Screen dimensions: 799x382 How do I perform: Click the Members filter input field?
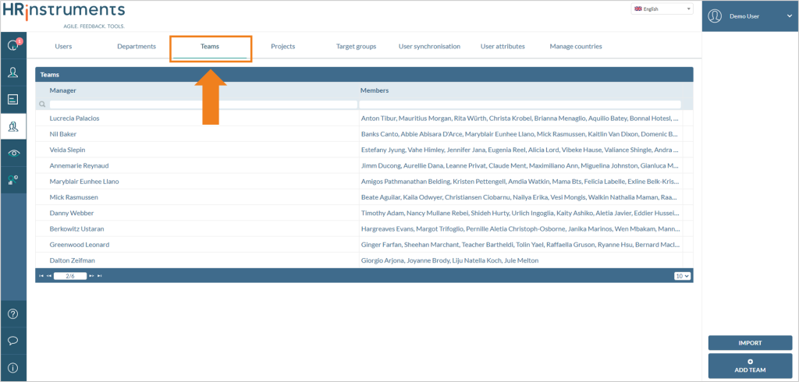[520, 104]
